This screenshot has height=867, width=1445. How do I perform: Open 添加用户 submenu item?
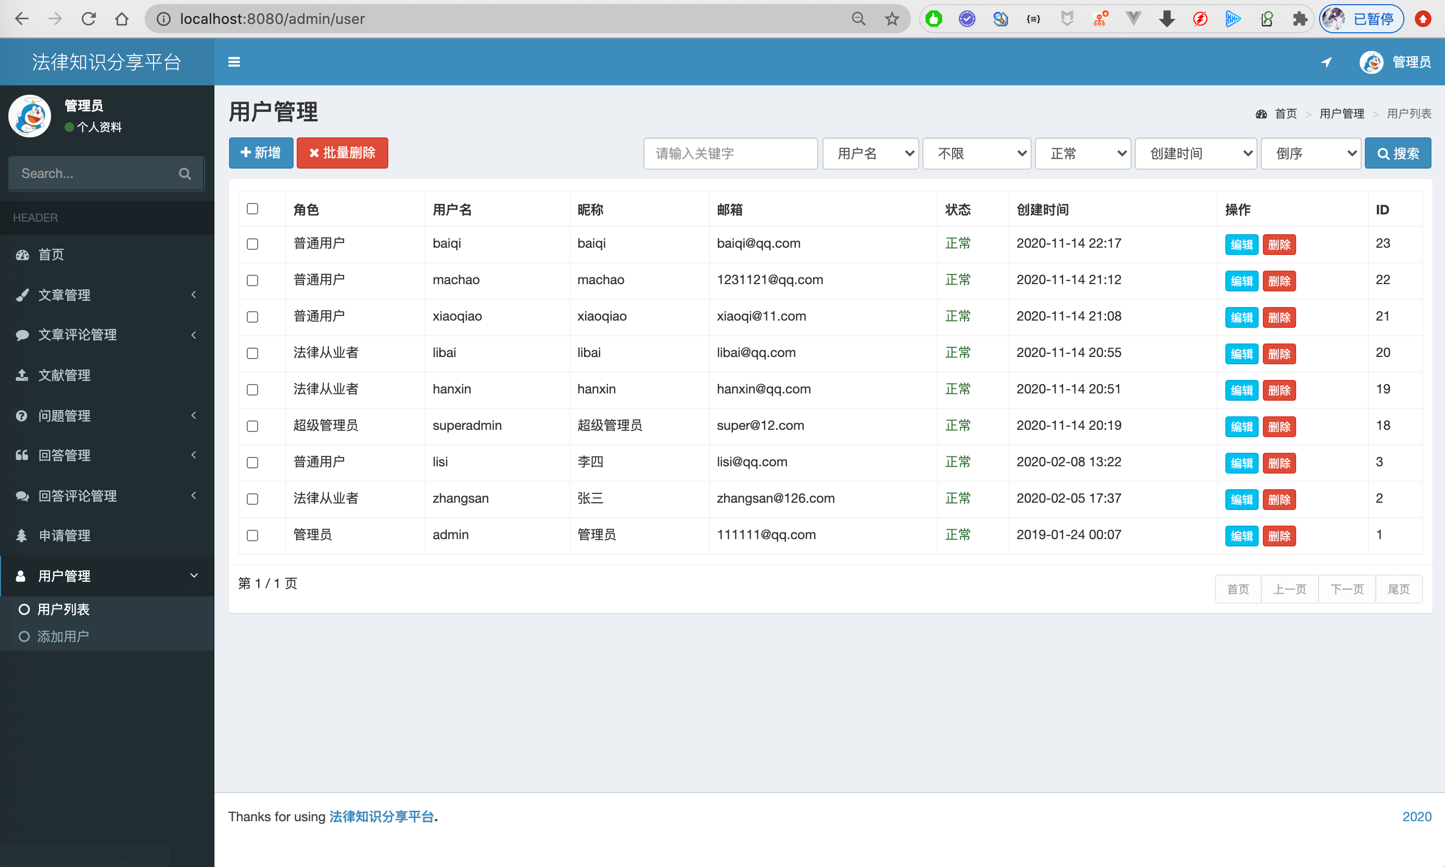click(63, 636)
